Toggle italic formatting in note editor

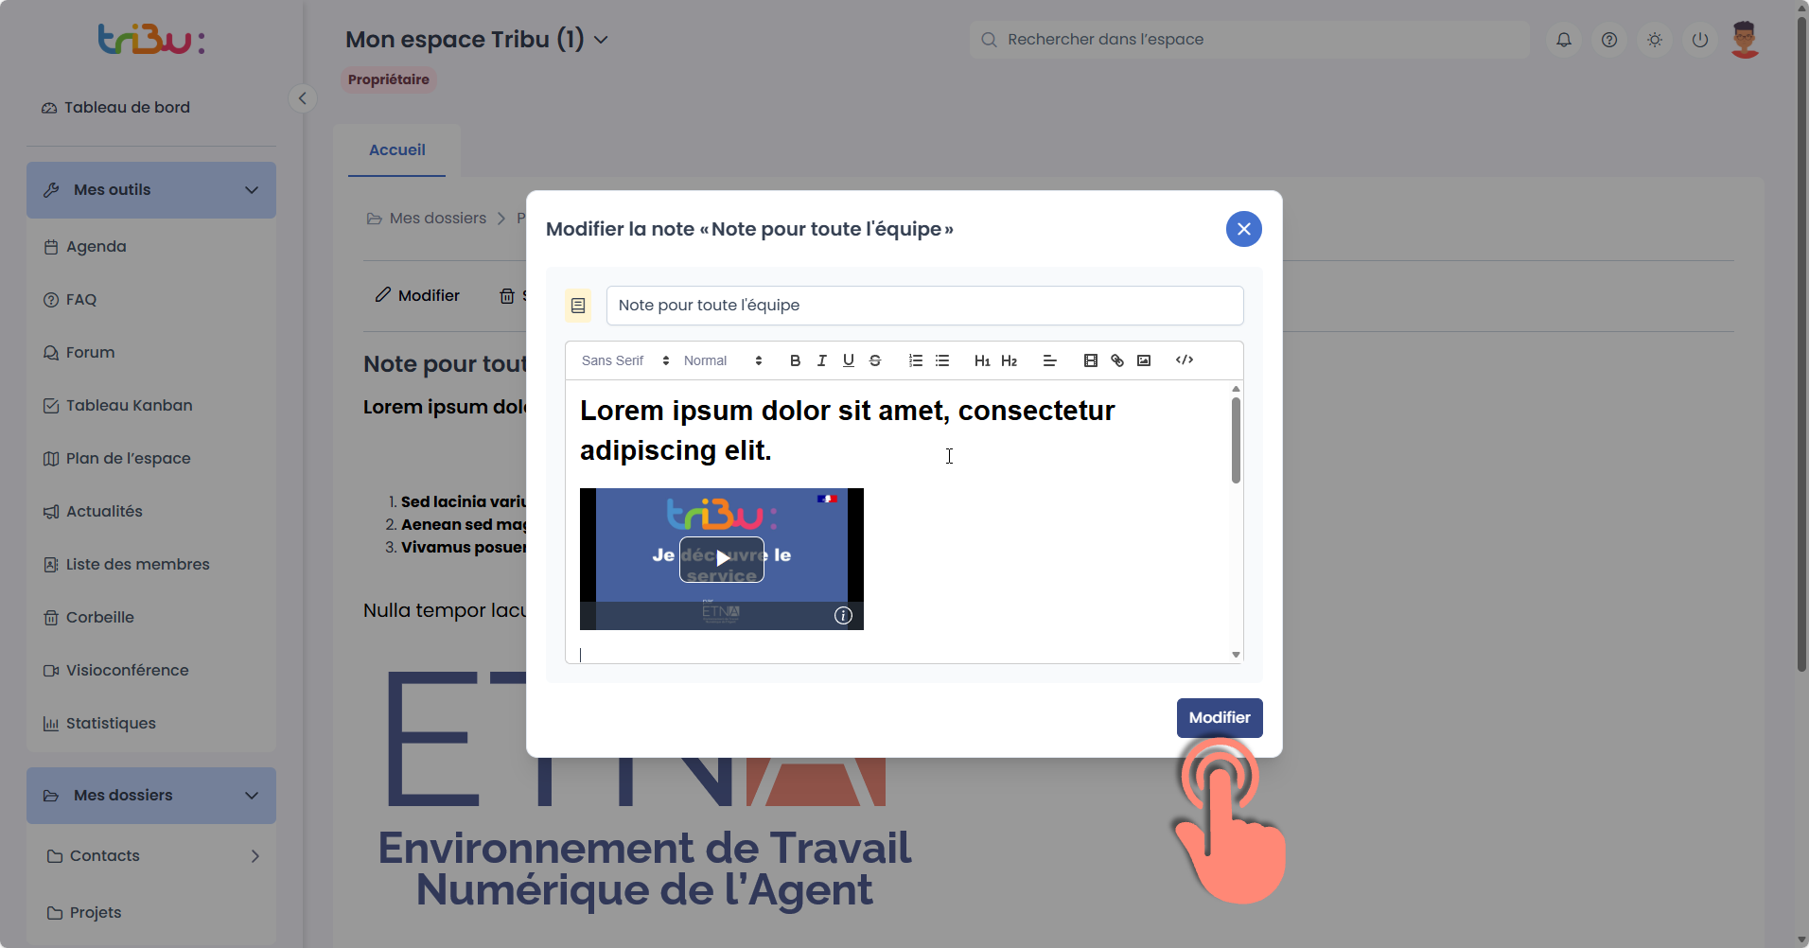pyautogui.click(x=821, y=360)
